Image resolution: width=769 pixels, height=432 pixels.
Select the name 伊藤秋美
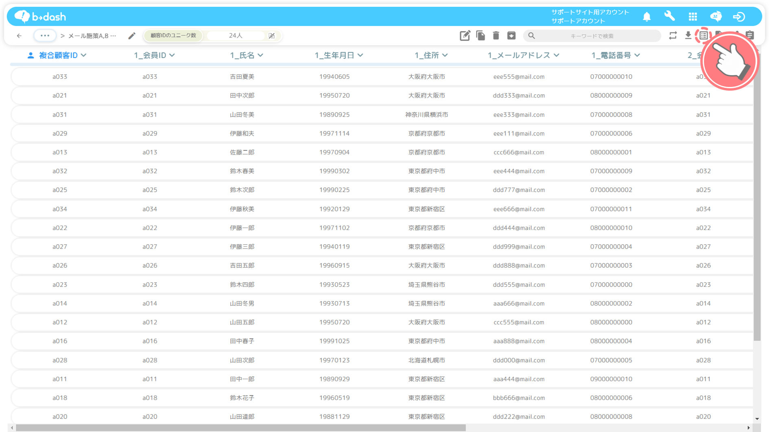pyautogui.click(x=242, y=209)
